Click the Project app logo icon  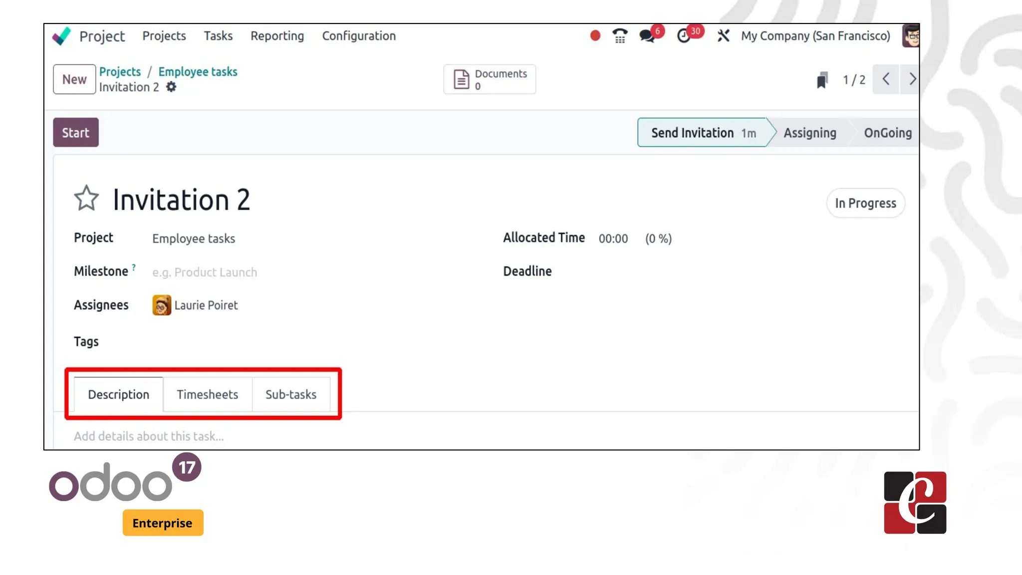point(62,36)
